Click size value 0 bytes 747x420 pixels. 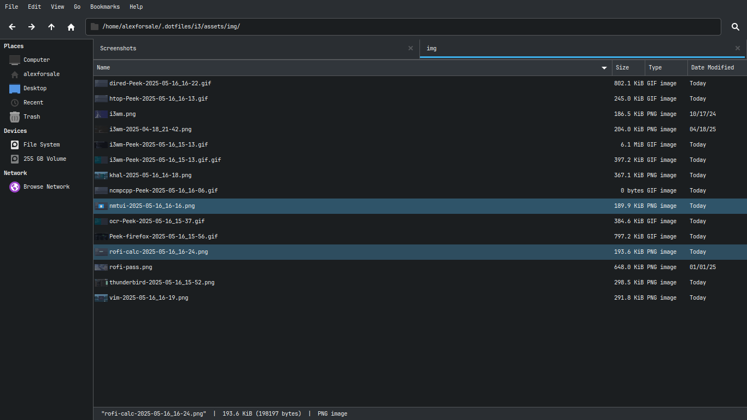(632, 190)
